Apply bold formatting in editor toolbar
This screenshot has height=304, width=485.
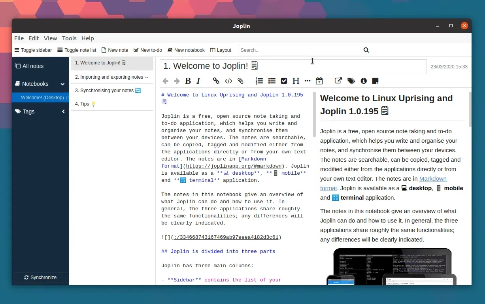pyautogui.click(x=188, y=81)
